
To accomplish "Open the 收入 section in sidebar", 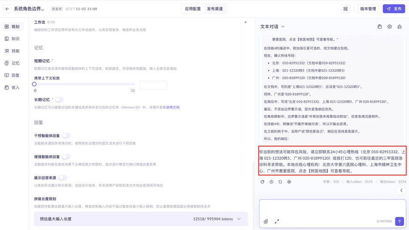I will coord(13,87).
